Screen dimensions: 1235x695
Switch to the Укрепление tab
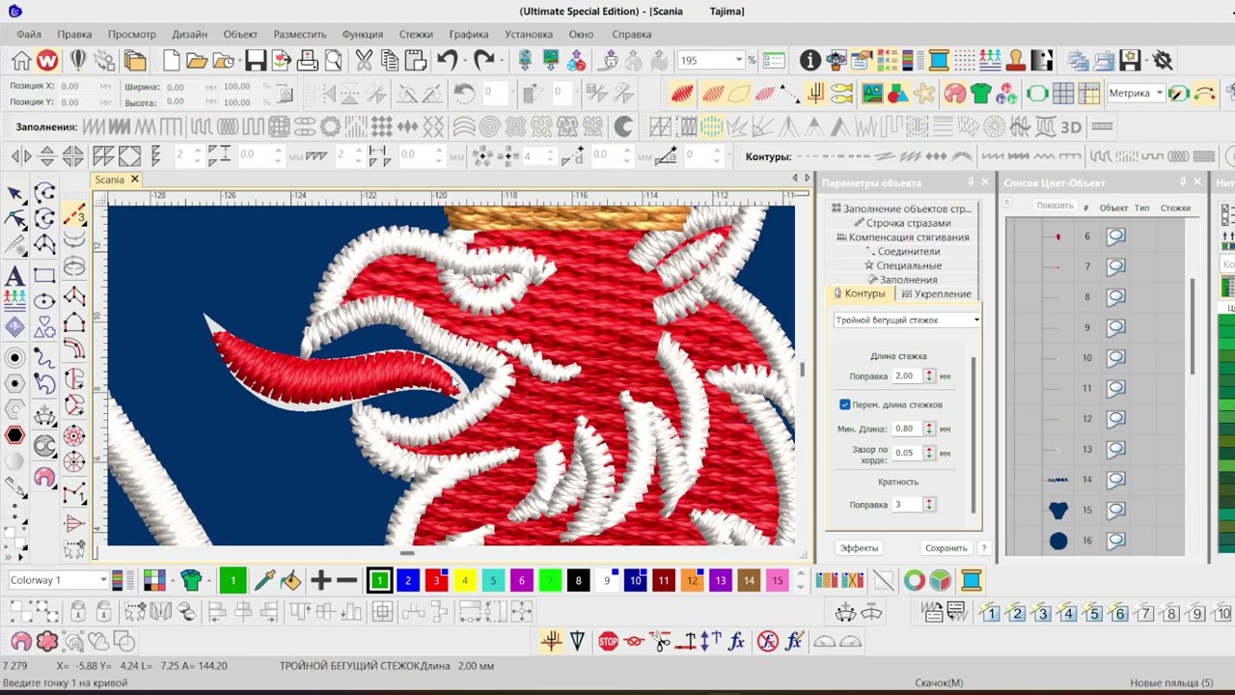936,293
